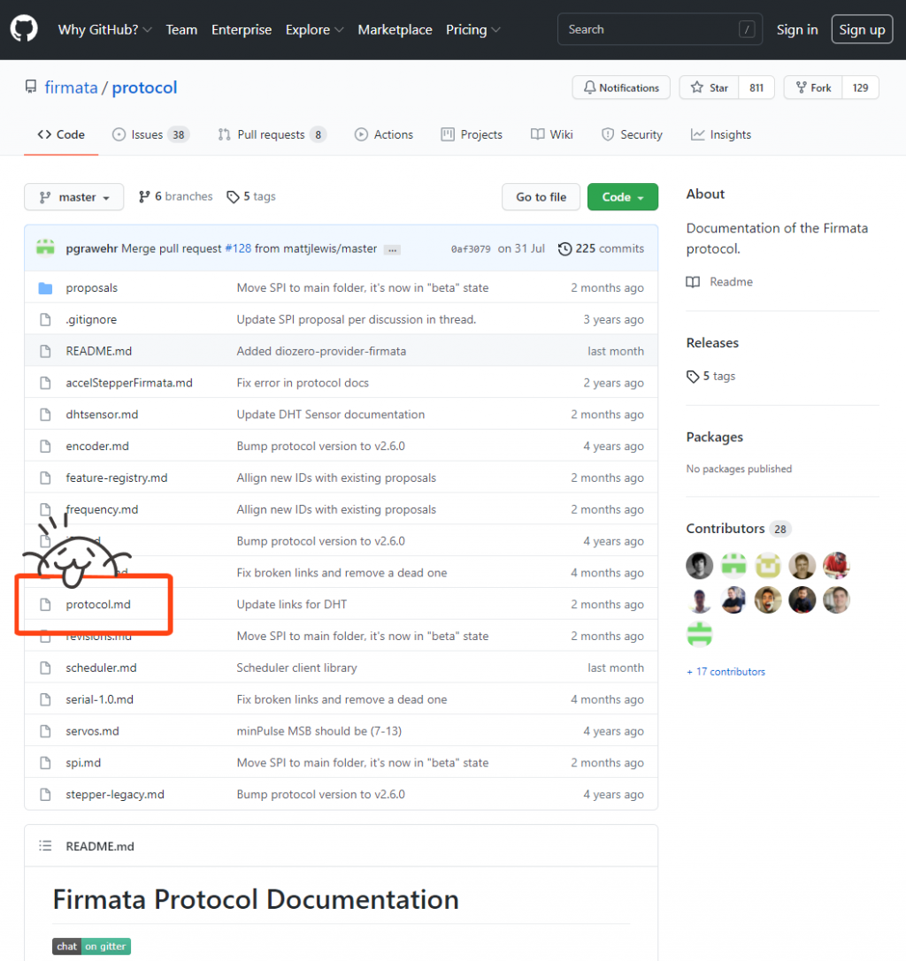Screen dimensions: 906x961
Task: Click the Sign up button
Action: tap(862, 29)
